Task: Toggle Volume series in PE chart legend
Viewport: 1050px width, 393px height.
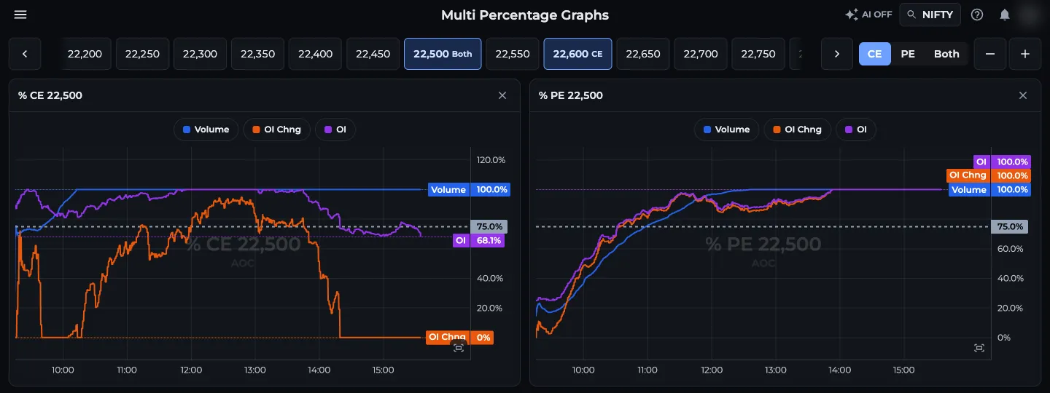Action: [x=726, y=130]
